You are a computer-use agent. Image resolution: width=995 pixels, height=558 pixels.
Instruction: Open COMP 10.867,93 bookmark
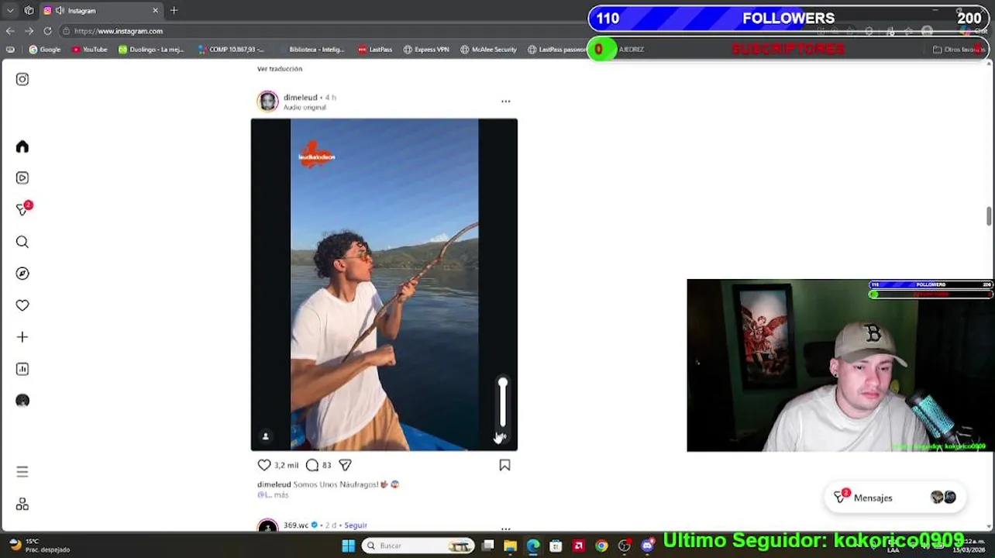coord(231,50)
